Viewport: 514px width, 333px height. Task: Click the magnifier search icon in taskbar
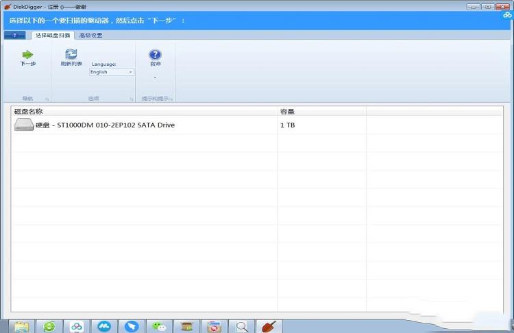point(241,326)
